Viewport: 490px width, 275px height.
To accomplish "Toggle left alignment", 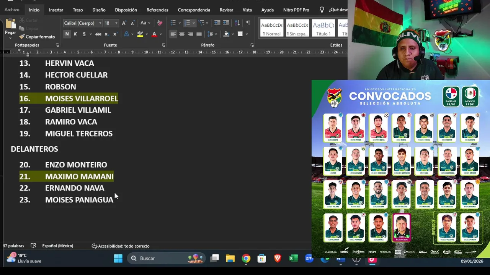I will 173,34.
